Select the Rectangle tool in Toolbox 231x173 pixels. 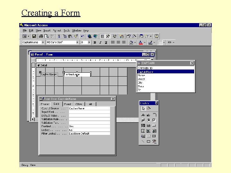pos(149,142)
